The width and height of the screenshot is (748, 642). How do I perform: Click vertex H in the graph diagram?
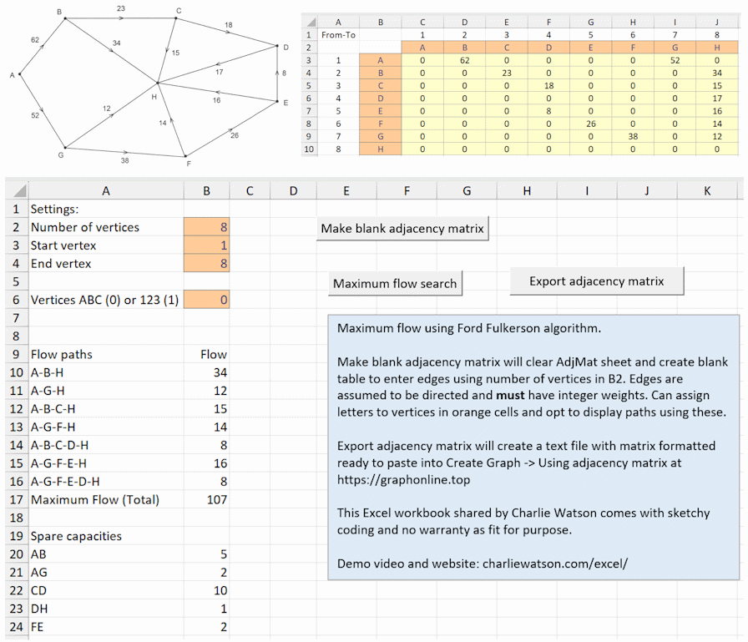click(x=156, y=83)
